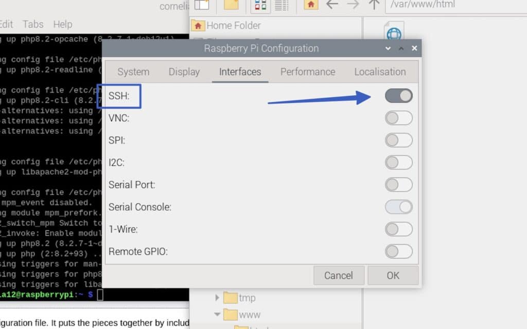Enable VNC access

(x=399, y=118)
